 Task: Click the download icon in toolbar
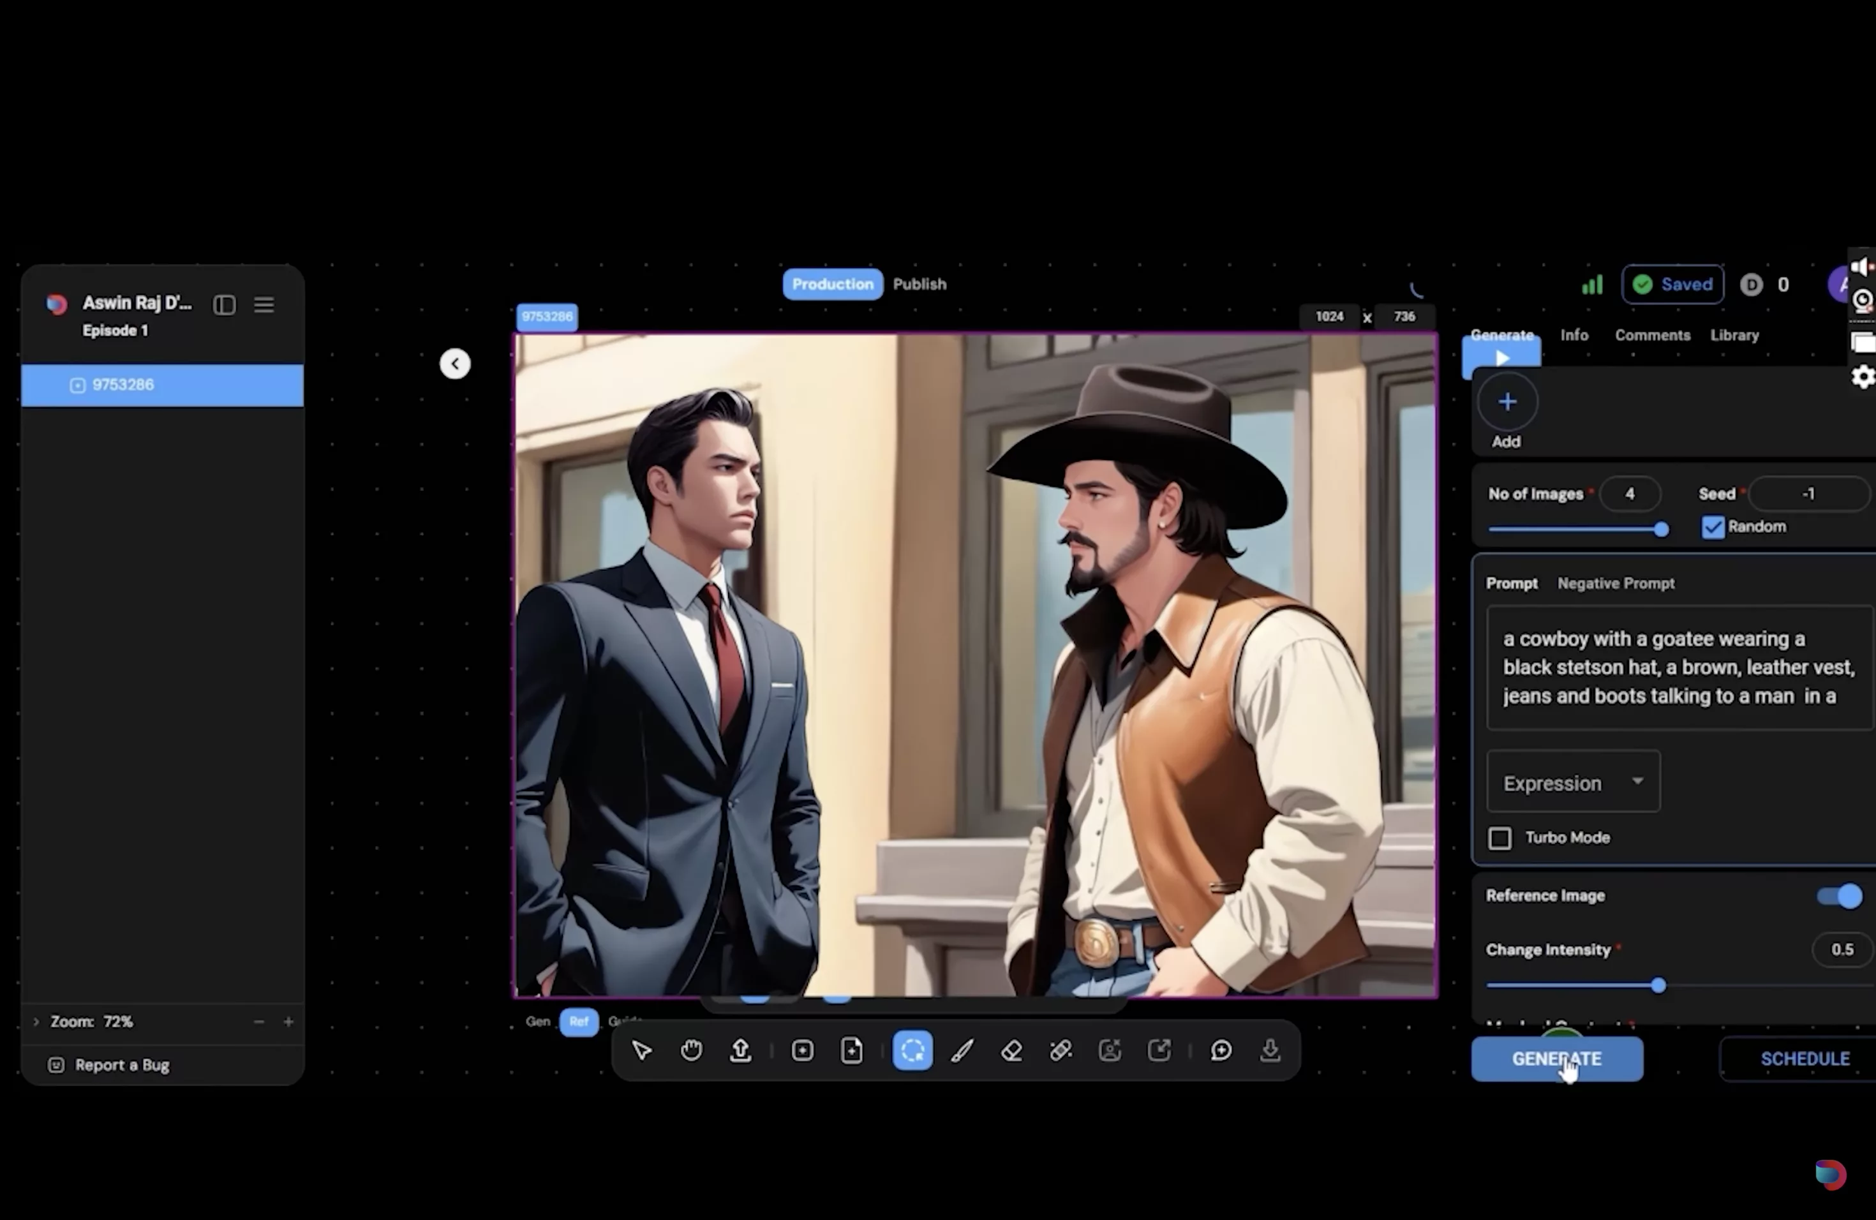click(x=1270, y=1050)
